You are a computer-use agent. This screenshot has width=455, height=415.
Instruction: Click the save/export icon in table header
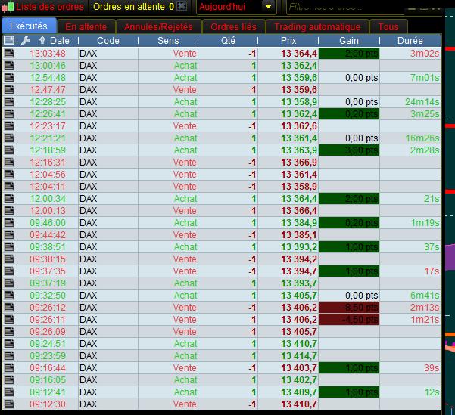point(8,40)
